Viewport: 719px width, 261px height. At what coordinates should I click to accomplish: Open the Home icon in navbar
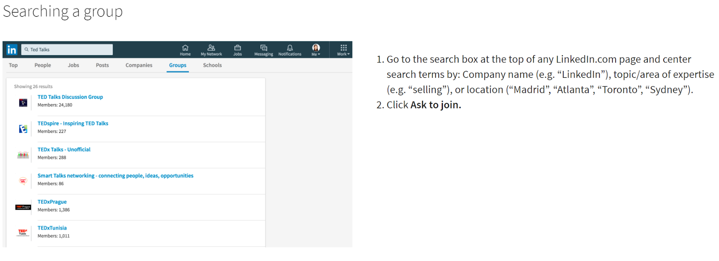[x=185, y=48]
